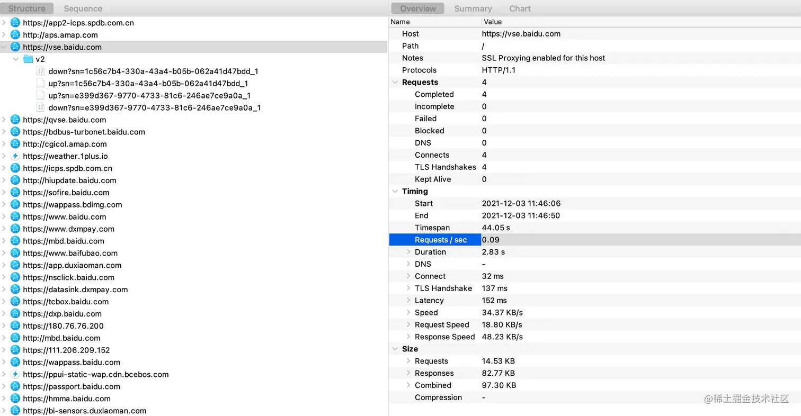
Task: Click document icon for up?sn=1c56c7b4
Action: [40, 83]
